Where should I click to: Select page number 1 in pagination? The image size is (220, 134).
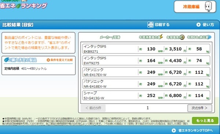click(148, 108)
